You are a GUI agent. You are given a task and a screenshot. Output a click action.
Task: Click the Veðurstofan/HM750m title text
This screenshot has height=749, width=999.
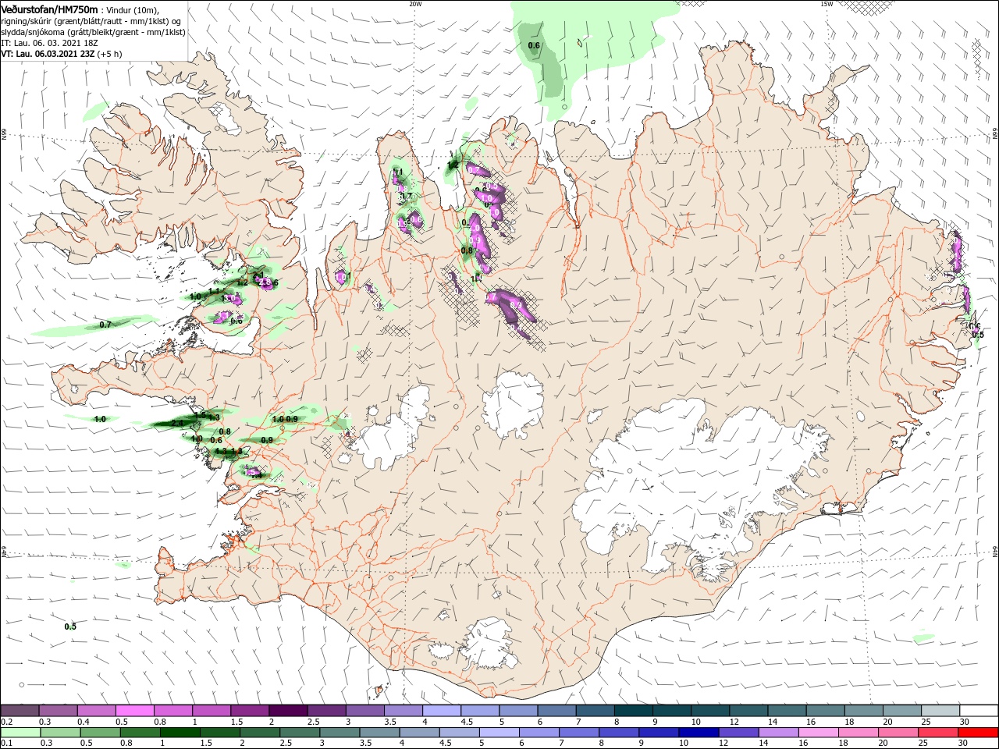pyautogui.click(x=49, y=9)
